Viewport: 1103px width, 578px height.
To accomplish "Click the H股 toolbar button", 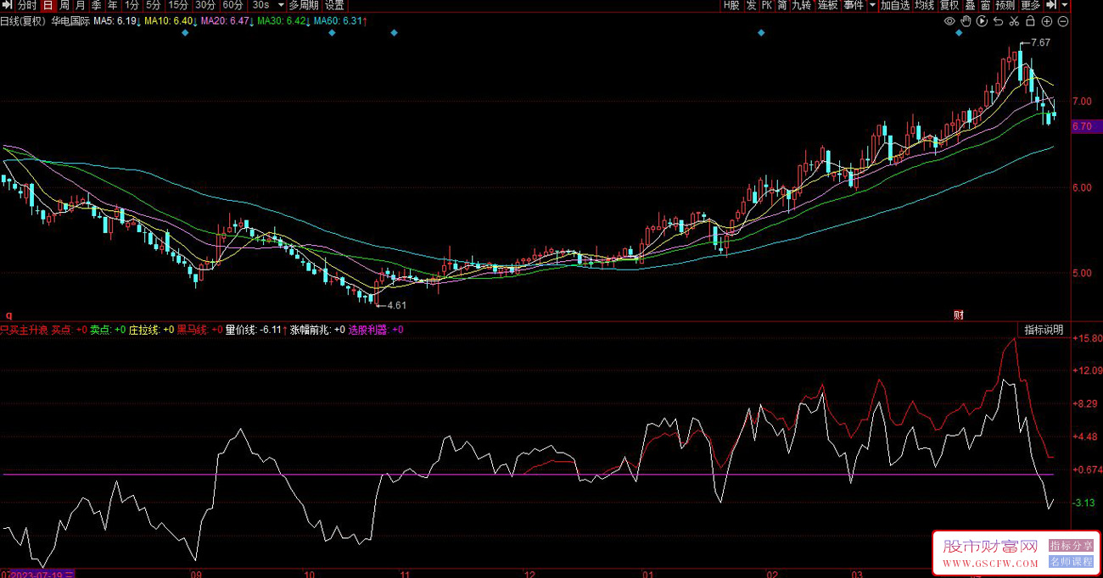I will [732, 5].
